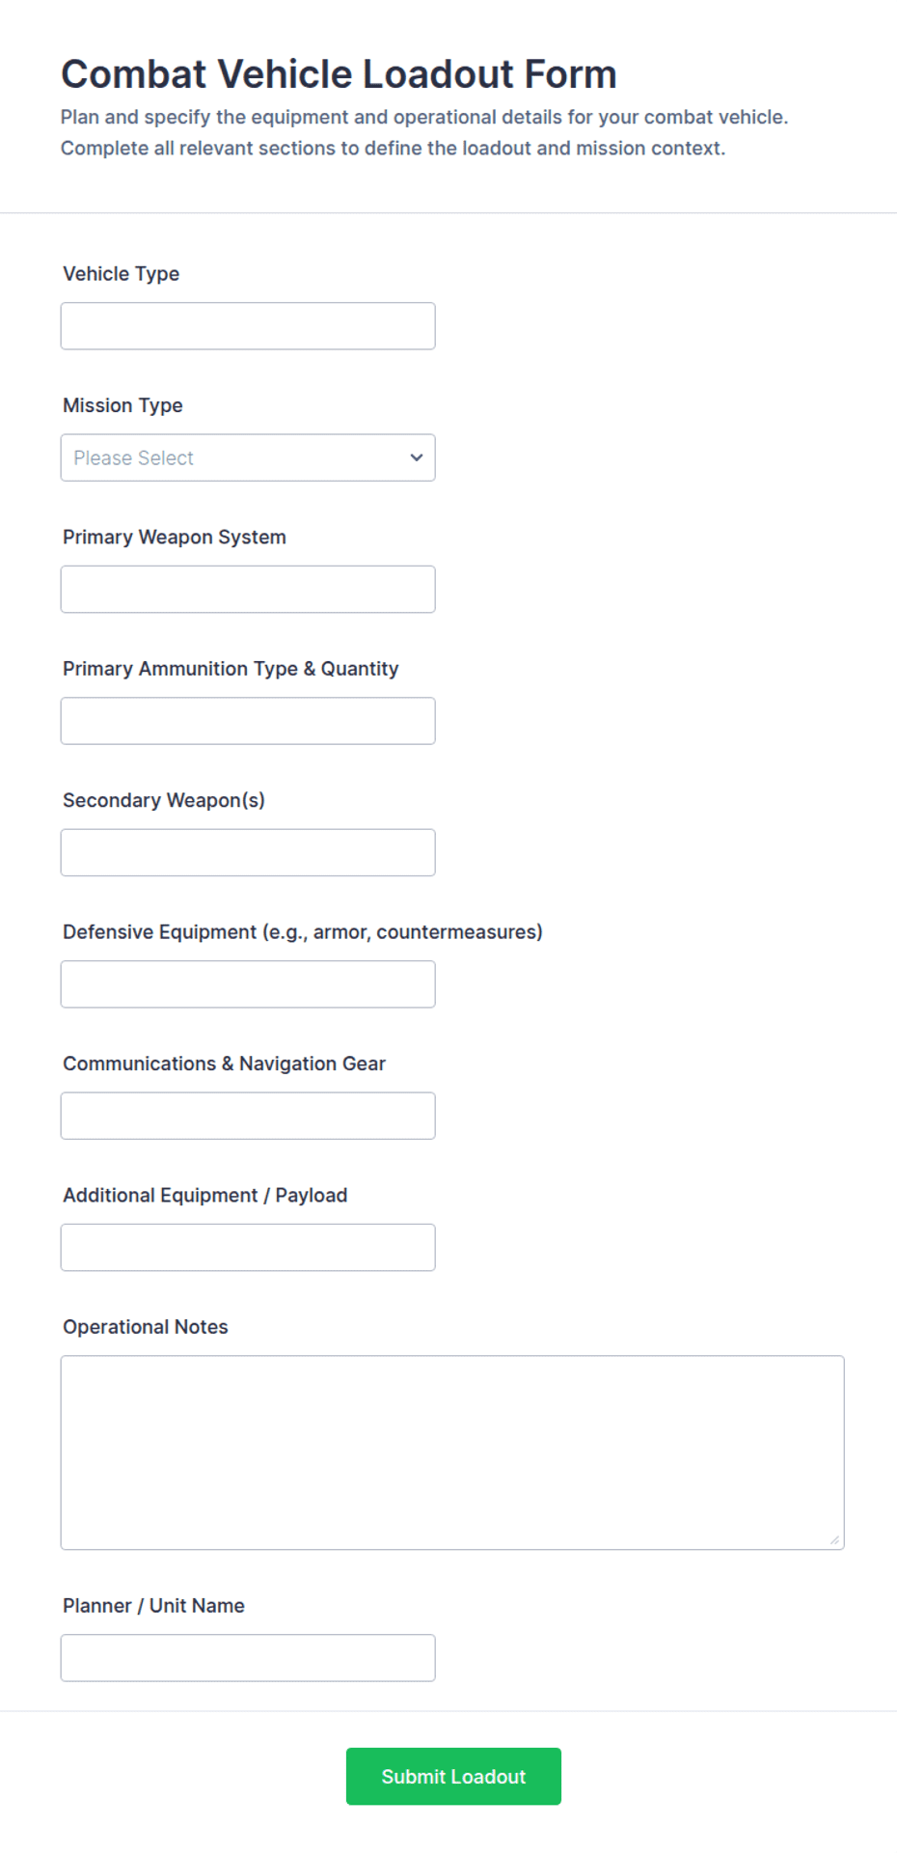Grab the Operational Notes textarea resize handle

pos(834,1539)
